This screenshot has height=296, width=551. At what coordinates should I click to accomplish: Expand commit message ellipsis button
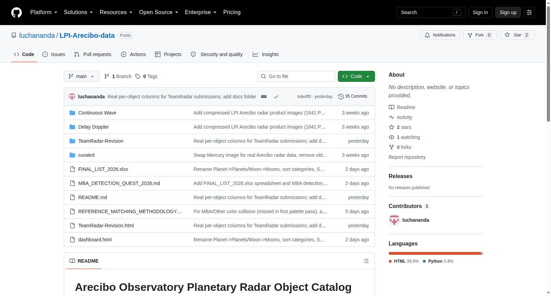click(264, 97)
